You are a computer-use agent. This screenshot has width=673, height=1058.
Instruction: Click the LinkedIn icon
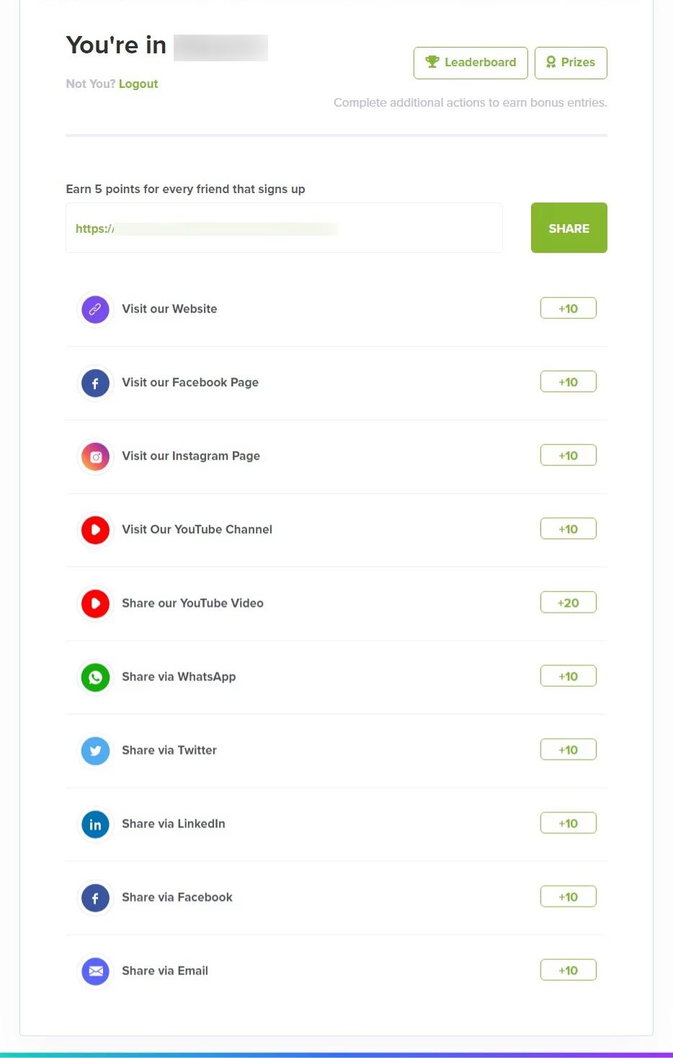point(95,824)
